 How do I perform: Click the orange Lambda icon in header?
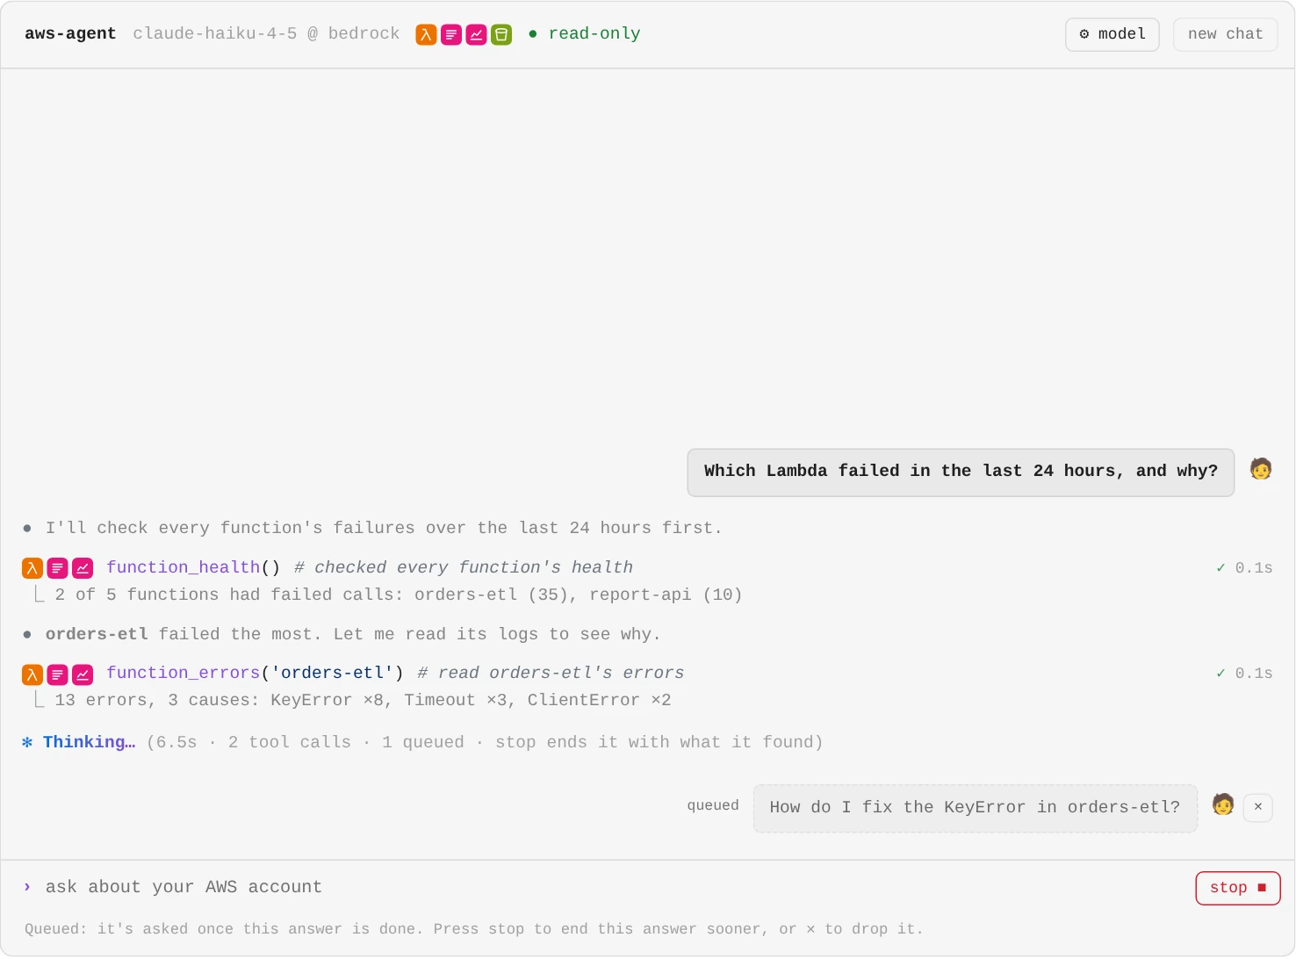click(x=426, y=34)
